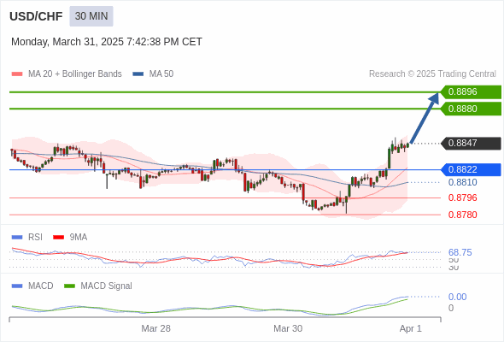Click the MACD Signal green swatch

pyautogui.click(x=69, y=286)
